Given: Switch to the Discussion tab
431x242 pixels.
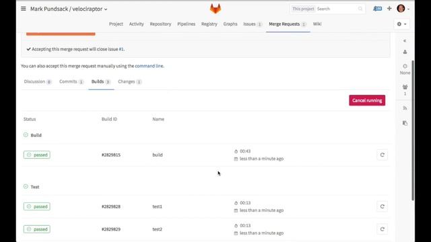Looking at the screenshot, I should 38,82.
